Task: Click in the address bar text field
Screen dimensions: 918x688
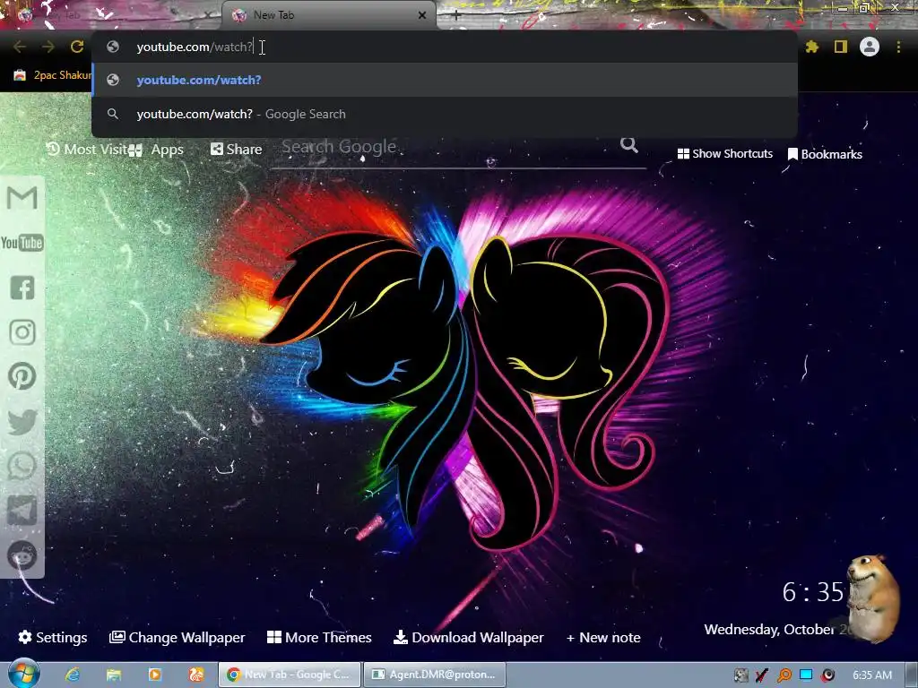Action: tap(445, 47)
